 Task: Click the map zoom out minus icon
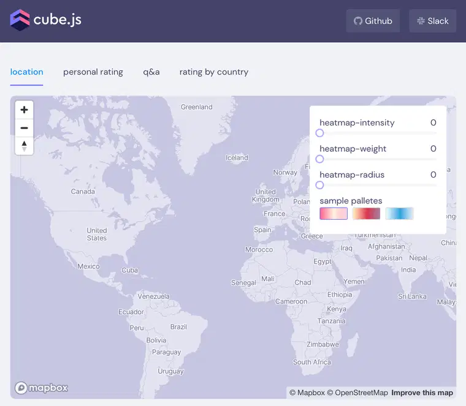tap(24, 128)
